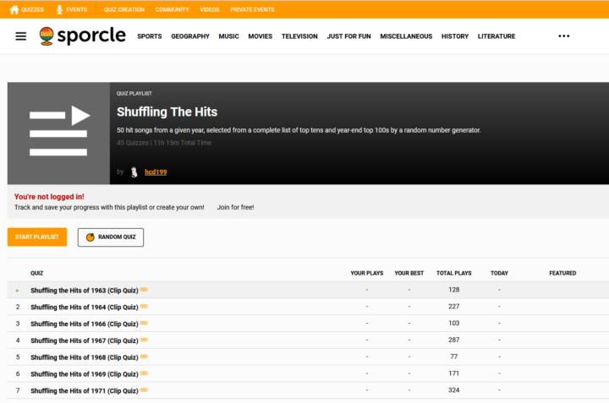This screenshot has width=609, height=403.
Task: Open the hcd199 author profile link
Action: 156,172
